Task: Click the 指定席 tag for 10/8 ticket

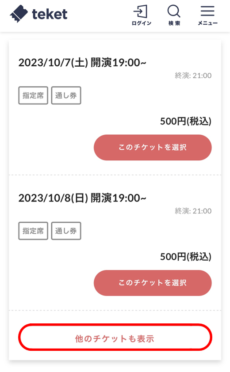Action: 33,231
